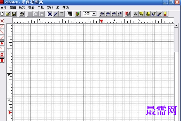Select the blue X full stitch mode

(x=50, y=14)
